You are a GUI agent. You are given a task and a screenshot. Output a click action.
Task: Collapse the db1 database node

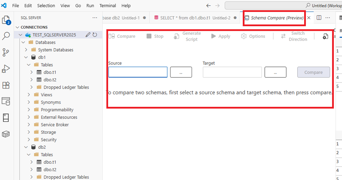[x=26, y=57]
